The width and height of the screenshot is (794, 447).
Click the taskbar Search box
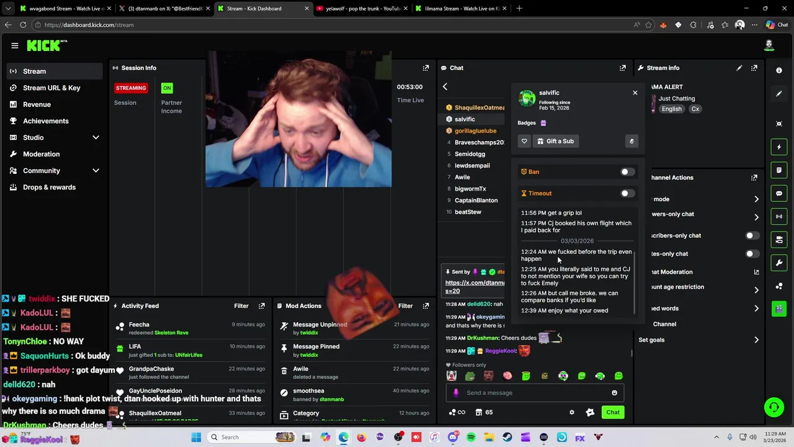(251, 437)
